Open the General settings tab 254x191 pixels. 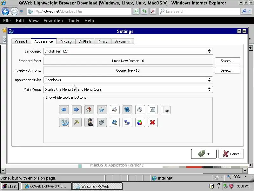click(x=21, y=42)
